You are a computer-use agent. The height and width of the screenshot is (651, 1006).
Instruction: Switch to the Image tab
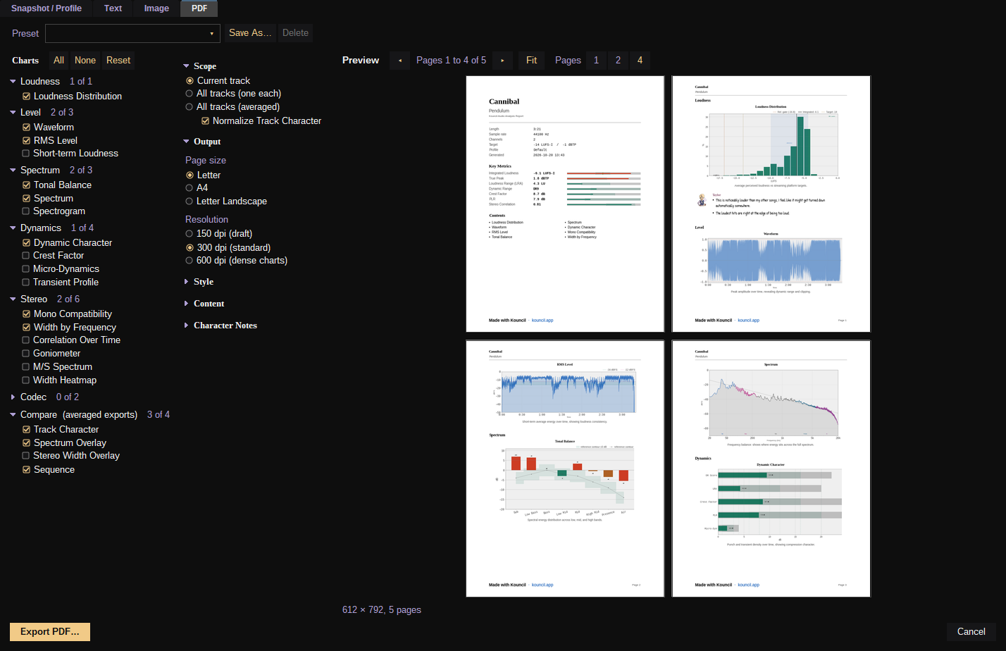click(156, 8)
